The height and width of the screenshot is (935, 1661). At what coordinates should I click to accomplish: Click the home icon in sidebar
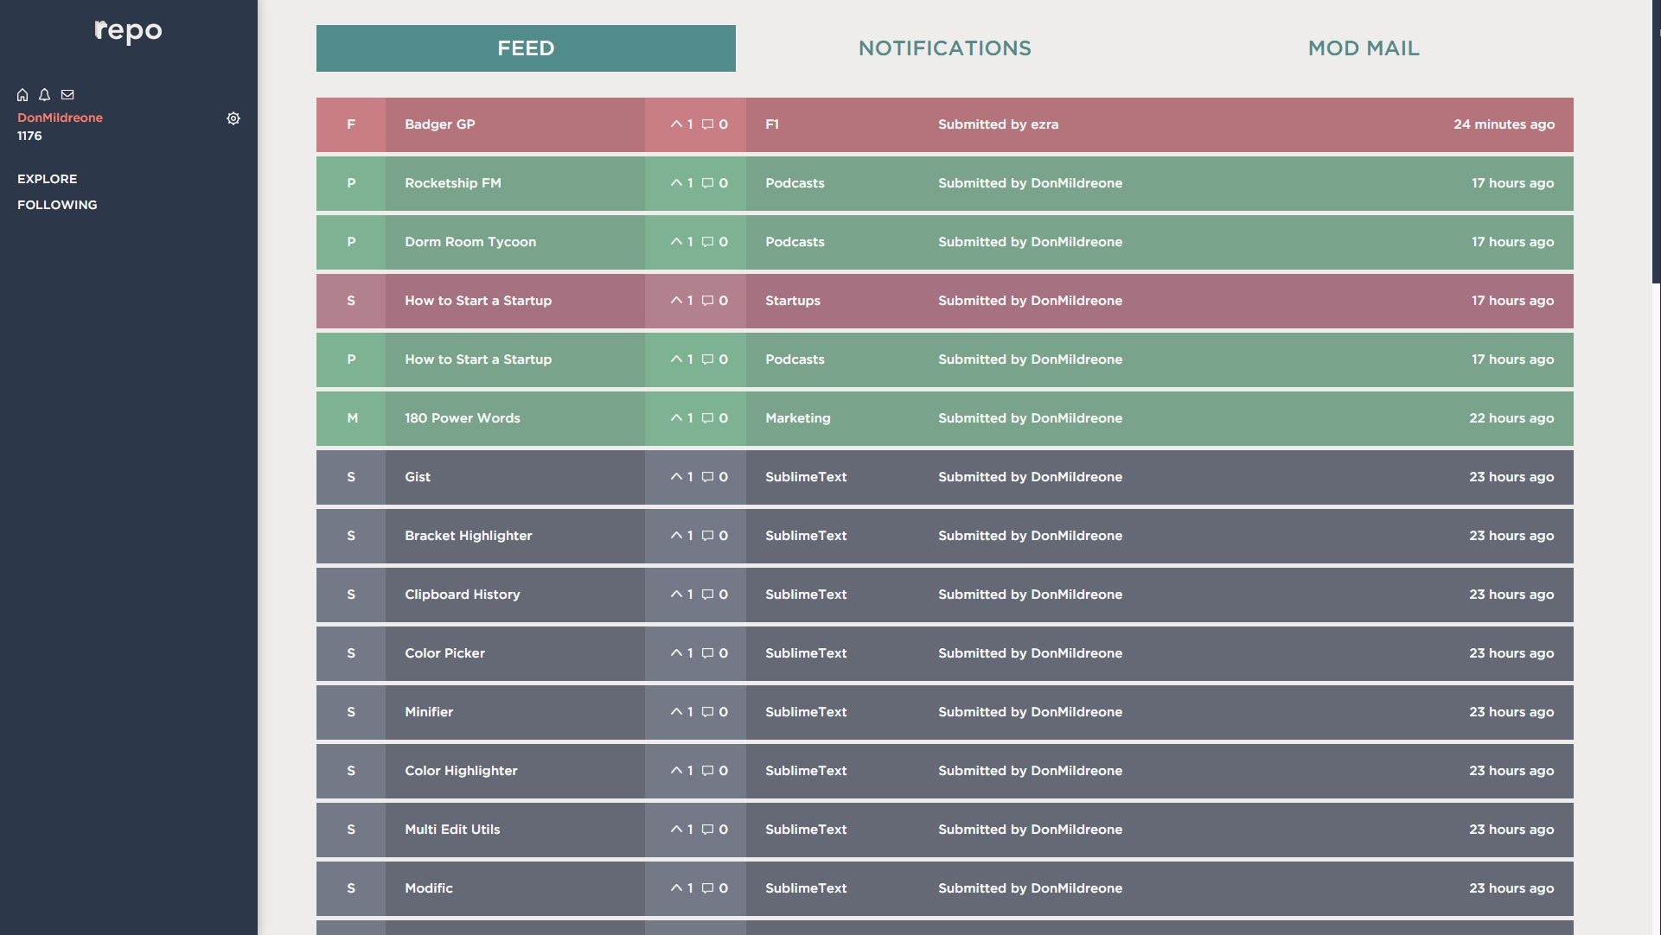22,95
